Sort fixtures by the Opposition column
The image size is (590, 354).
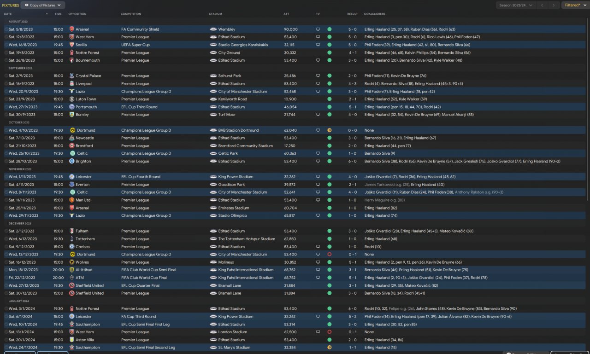tap(77, 14)
